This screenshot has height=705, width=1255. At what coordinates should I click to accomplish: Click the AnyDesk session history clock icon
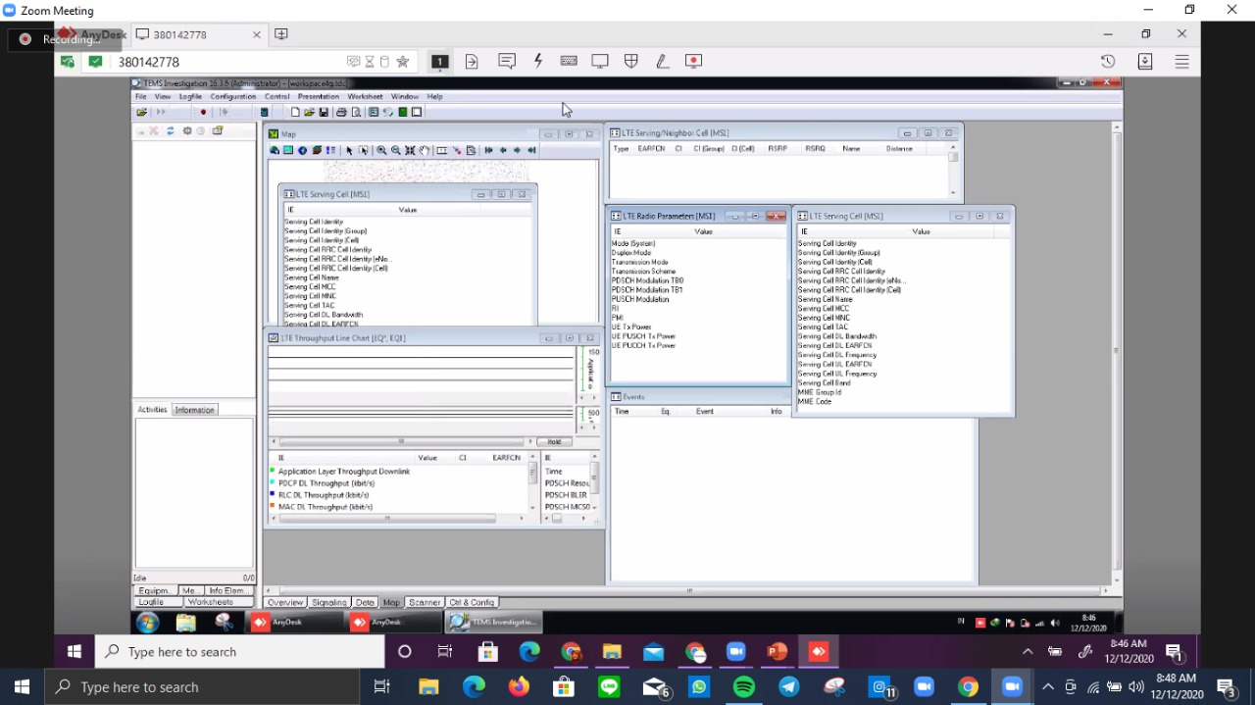tap(1108, 61)
